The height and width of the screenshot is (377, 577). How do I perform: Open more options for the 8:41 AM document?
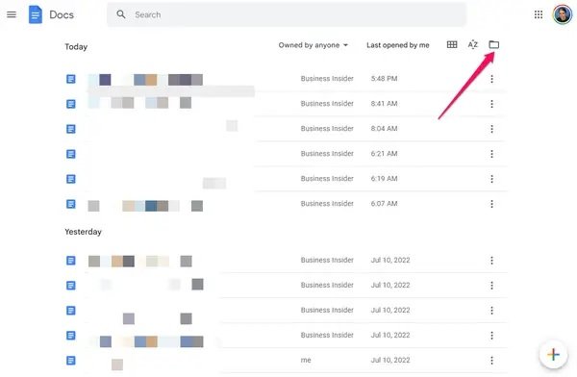[491, 104]
